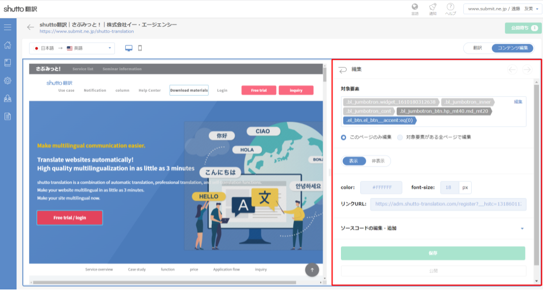This screenshot has width=543, height=298.
Task: Click the preview vertical scrollbar
Action: coord(324,74)
